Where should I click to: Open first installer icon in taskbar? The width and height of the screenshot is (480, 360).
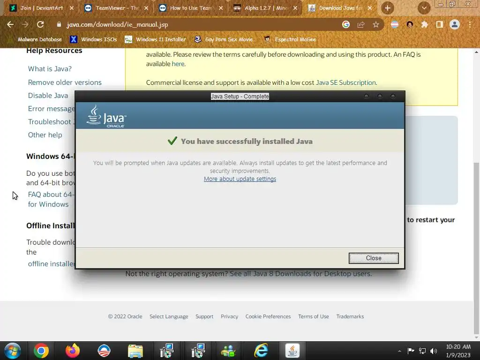(x=167, y=351)
